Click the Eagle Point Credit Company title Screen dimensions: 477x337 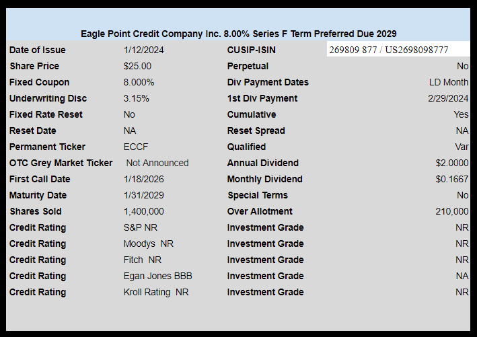coord(238,34)
